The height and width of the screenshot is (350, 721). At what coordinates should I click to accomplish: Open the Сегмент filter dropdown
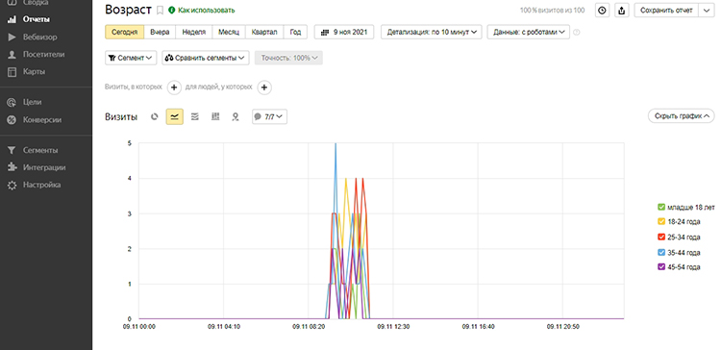click(x=131, y=58)
